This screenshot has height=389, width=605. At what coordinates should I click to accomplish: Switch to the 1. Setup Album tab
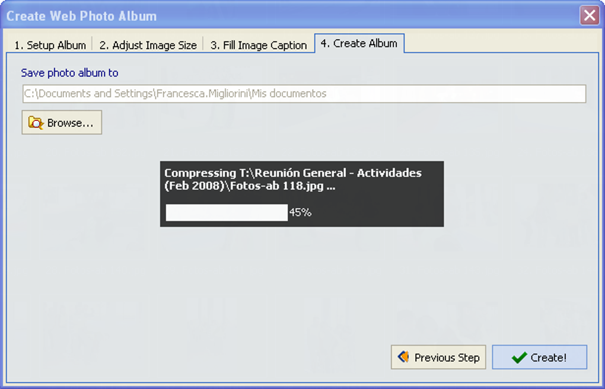click(x=50, y=45)
